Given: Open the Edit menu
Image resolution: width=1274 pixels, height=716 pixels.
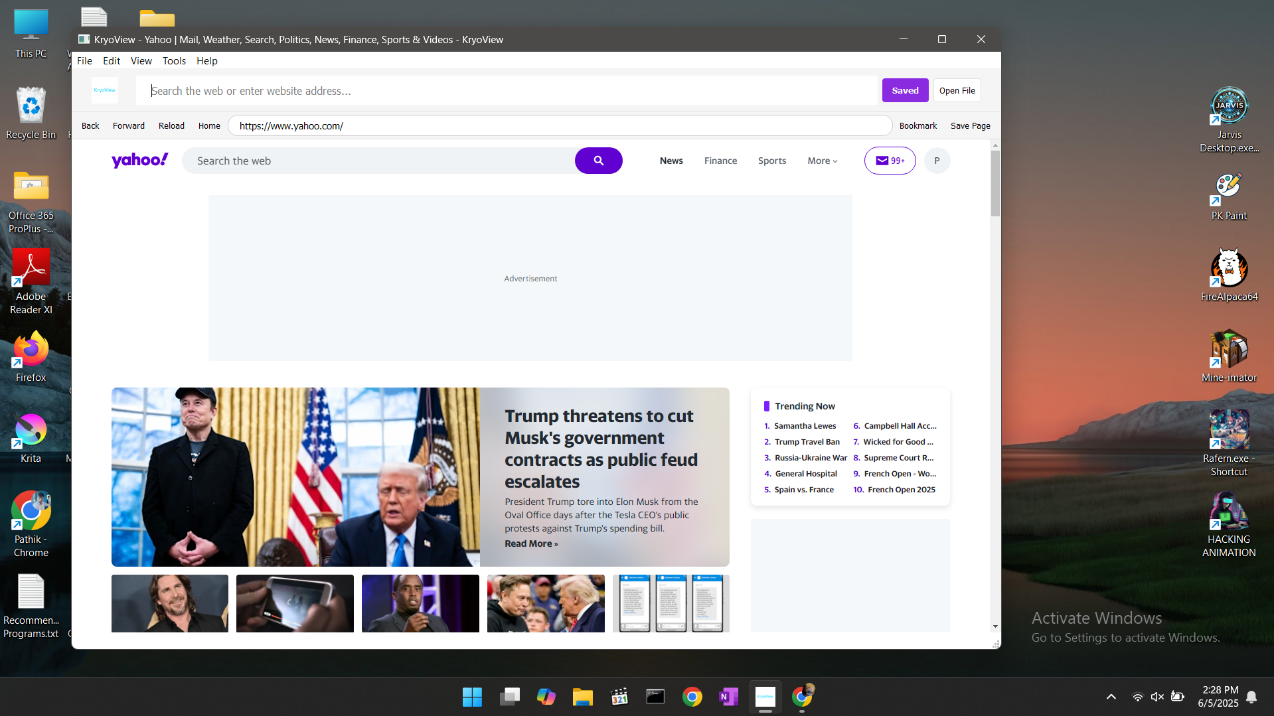Looking at the screenshot, I should click(x=111, y=60).
